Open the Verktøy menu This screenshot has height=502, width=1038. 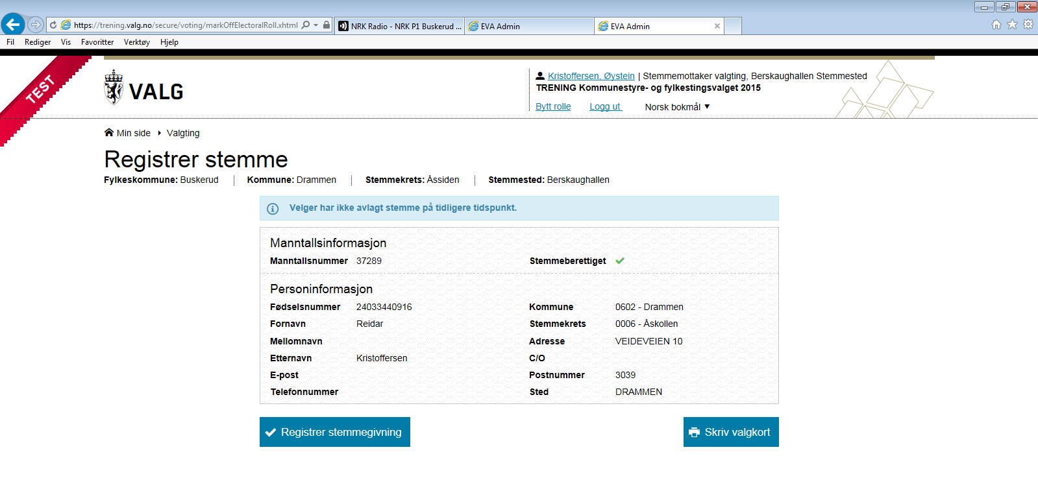[x=137, y=42]
